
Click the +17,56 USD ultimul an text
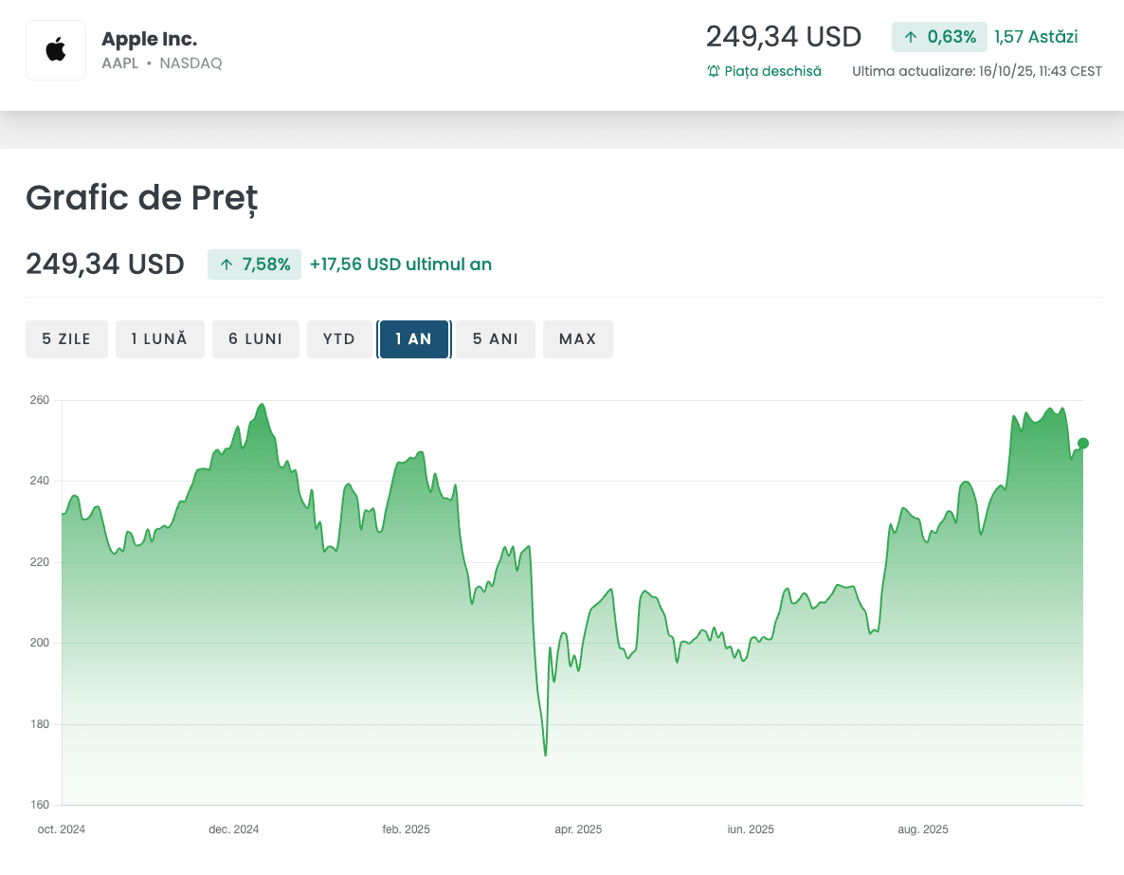coord(401,264)
